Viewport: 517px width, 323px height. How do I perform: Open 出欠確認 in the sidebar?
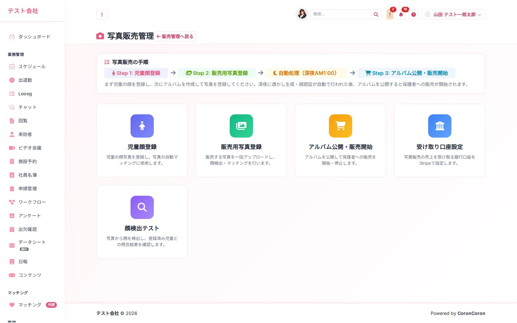coord(32,229)
